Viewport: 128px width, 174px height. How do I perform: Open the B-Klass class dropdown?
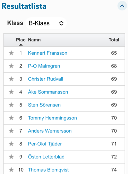pos(46,23)
